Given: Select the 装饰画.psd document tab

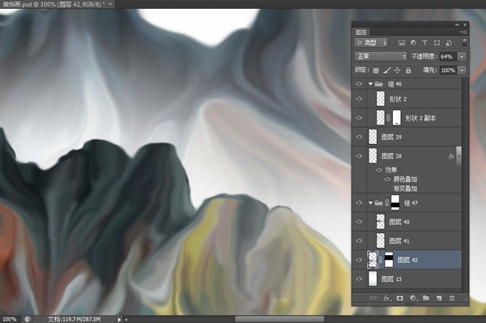Looking at the screenshot, I should point(53,4).
